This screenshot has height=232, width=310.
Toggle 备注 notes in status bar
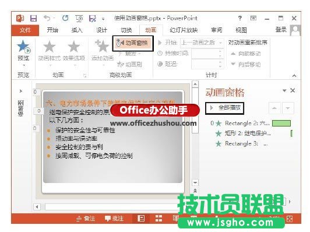[x=86, y=219]
